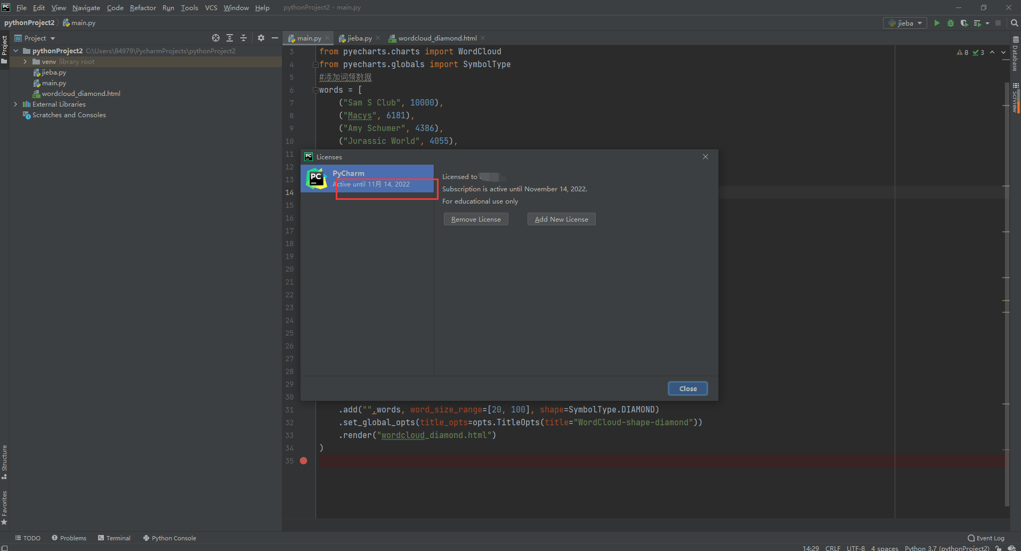Open the Structure side tab
The image size is (1021, 551).
[x=4, y=462]
